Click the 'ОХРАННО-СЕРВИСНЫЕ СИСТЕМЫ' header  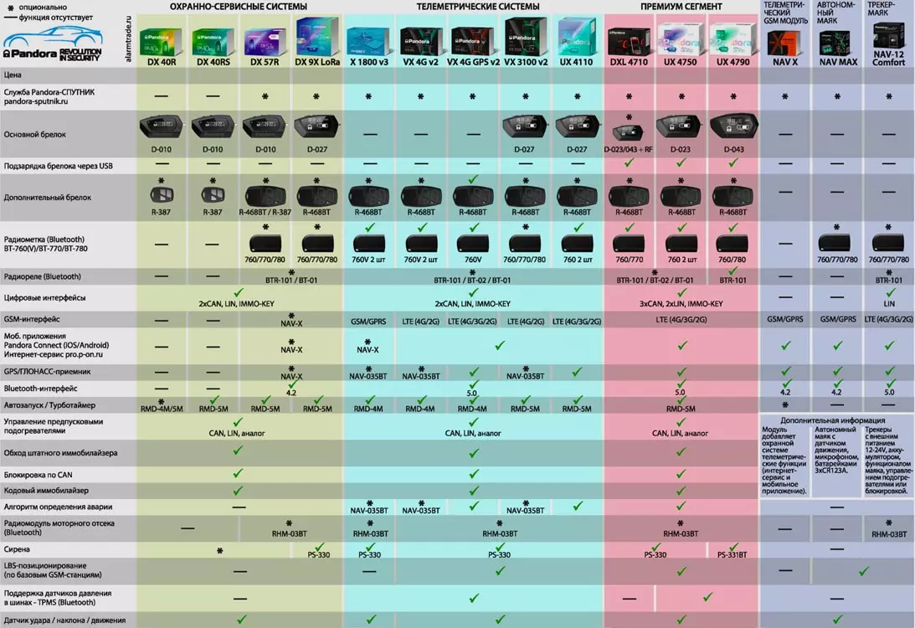click(x=238, y=7)
